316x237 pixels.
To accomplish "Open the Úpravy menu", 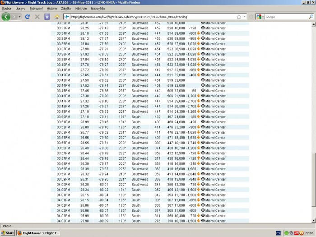I will click(20, 9).
